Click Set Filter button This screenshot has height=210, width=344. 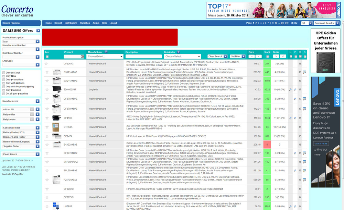tap(238, 57)
